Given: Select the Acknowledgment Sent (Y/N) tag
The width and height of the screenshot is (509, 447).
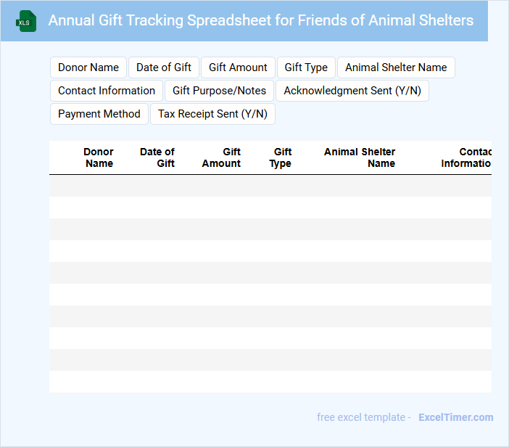Looking at the screenshot, I should coord(352,91).
